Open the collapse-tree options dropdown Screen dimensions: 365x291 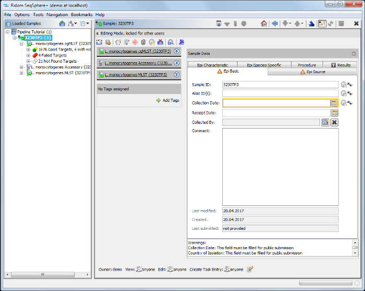coord(85,24)
